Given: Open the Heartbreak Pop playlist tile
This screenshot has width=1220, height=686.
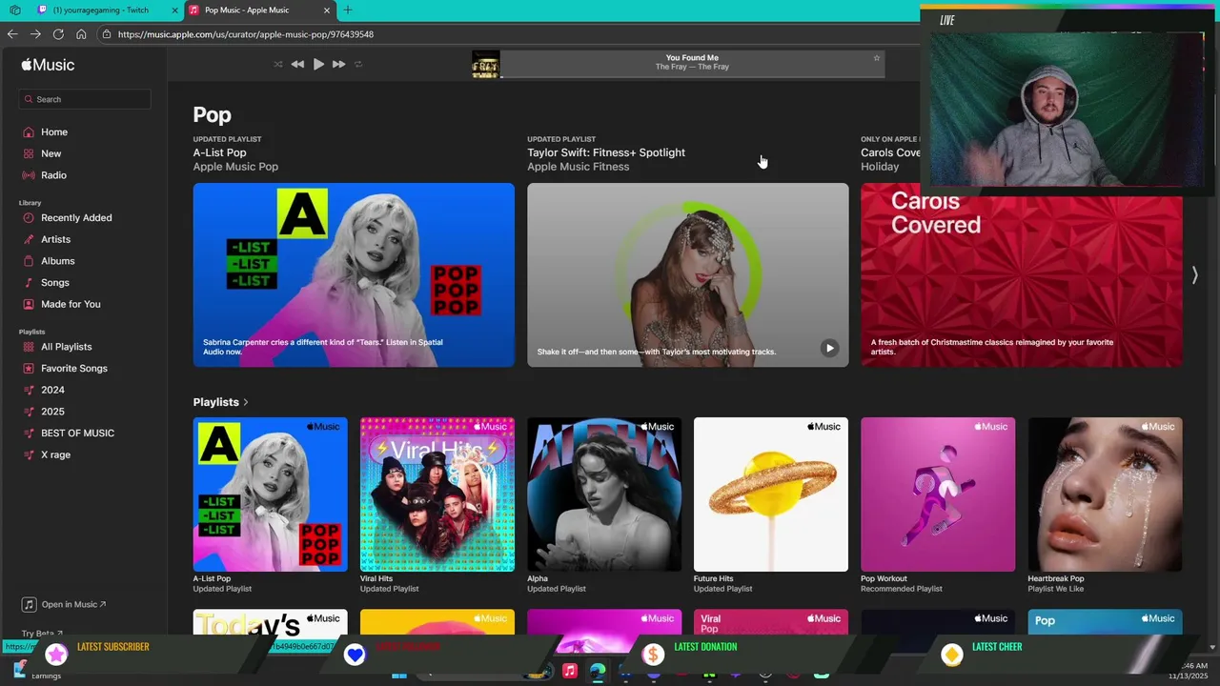Looking at the screenshot, I should [x=1105, y=494].
